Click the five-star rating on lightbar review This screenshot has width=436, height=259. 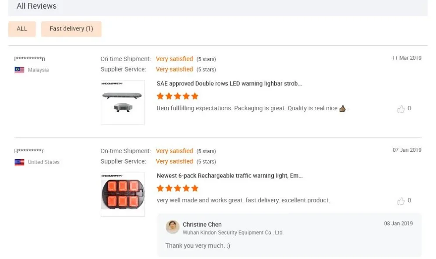tap(177, 96)
